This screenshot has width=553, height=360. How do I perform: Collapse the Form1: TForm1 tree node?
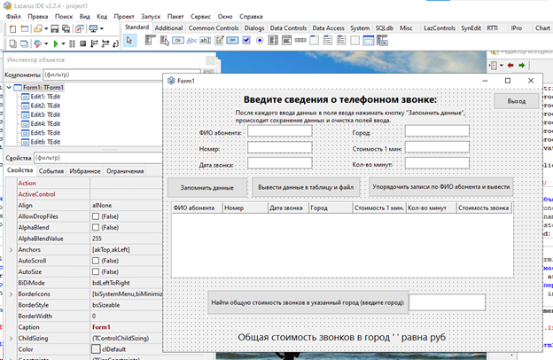[11, 88]
